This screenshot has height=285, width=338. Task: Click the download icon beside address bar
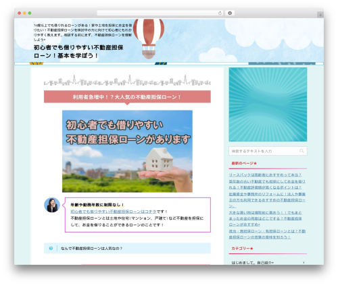230,13
